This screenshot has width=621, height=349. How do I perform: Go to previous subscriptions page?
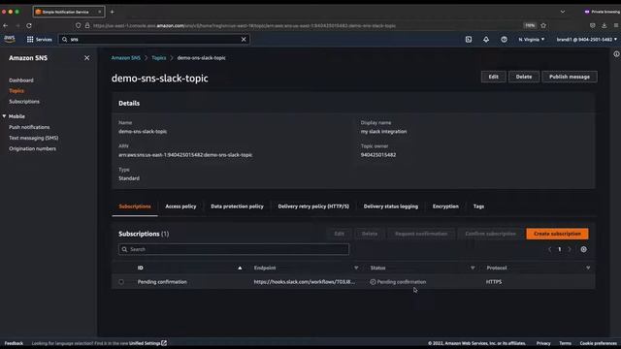coord(550,250)
